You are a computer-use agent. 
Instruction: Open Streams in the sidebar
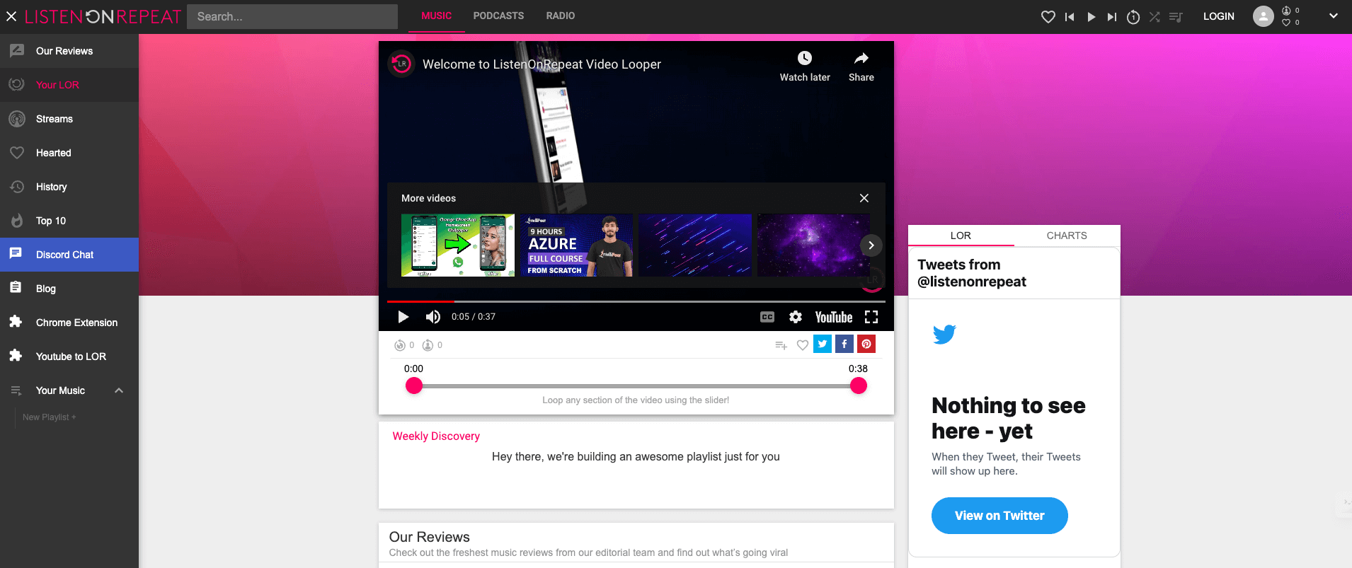[69, 119]
